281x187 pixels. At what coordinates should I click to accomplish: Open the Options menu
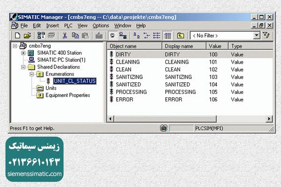pos(101,26)
